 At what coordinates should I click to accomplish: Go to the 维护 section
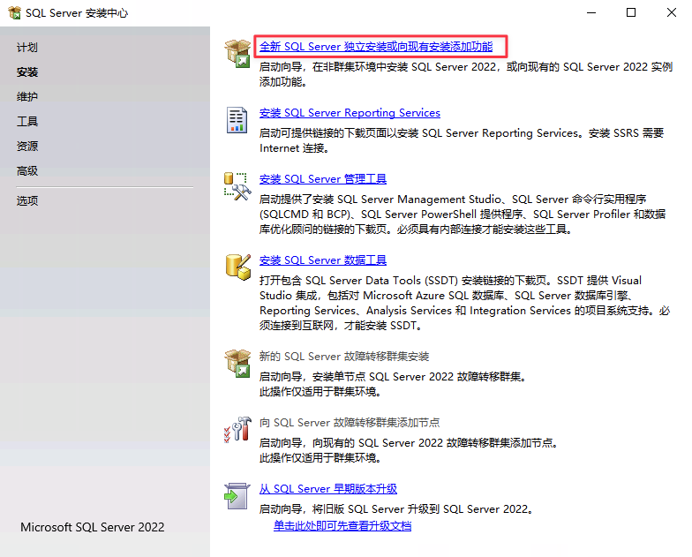27,97
